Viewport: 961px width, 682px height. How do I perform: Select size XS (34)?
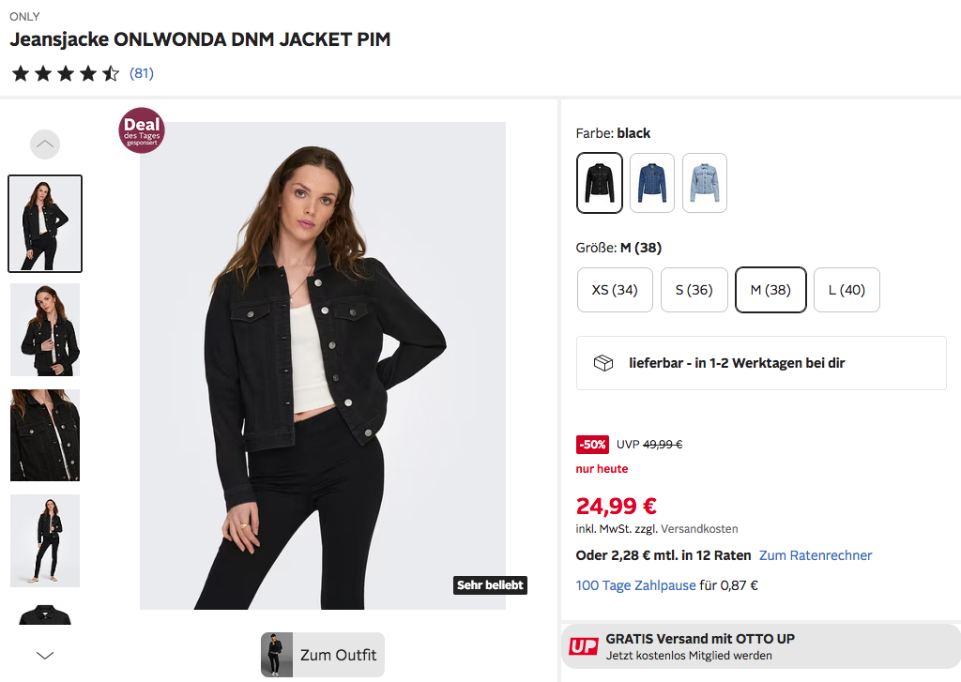click(x=615, y=290)
